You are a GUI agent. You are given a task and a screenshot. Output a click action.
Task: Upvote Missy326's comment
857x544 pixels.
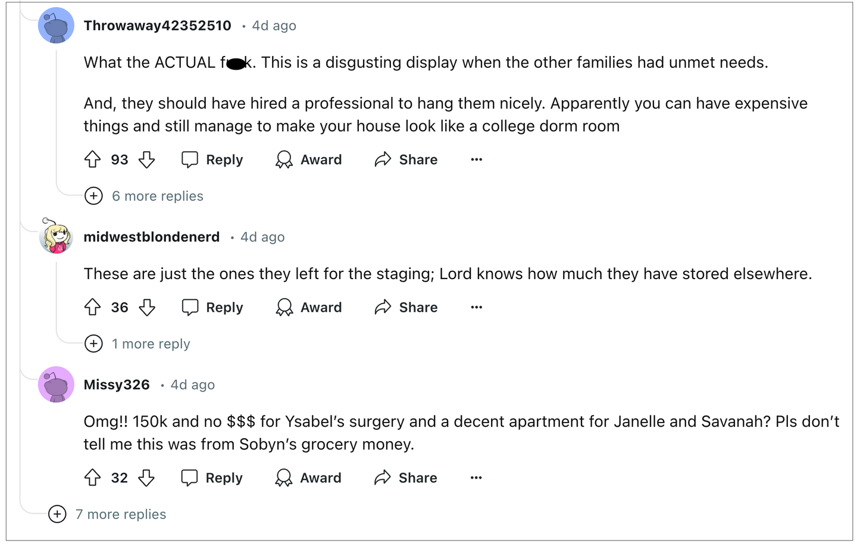click(x=92, y=477)
